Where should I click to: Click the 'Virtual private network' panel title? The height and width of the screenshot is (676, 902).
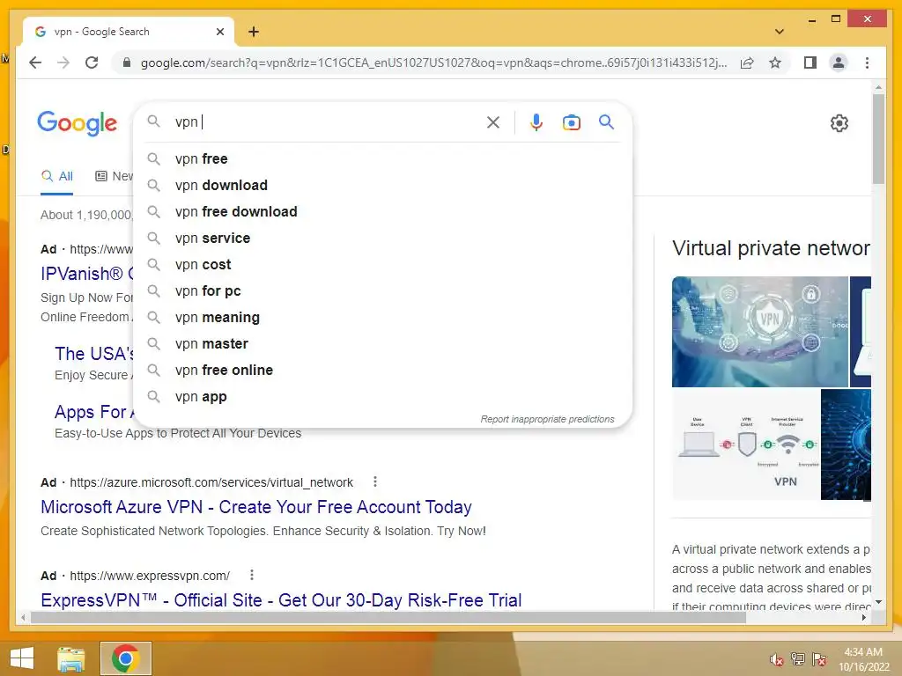771,248
